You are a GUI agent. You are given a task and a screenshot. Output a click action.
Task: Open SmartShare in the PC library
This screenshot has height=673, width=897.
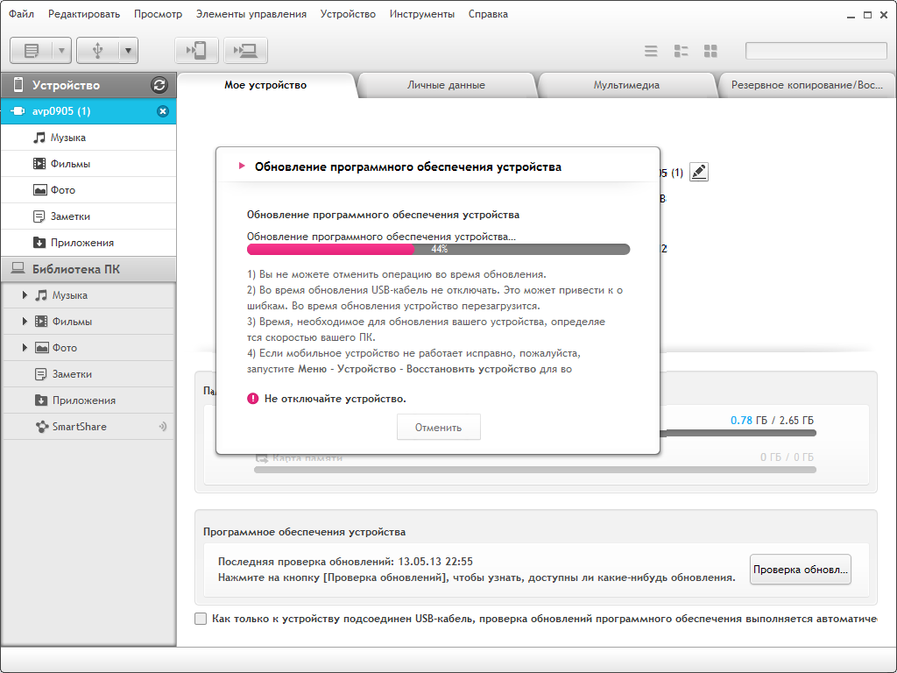[x=79, y=427]
